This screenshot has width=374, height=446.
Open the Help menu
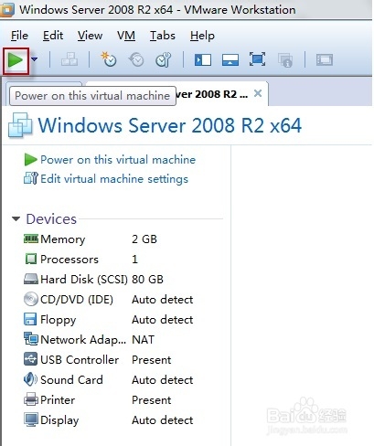point(202,36)
